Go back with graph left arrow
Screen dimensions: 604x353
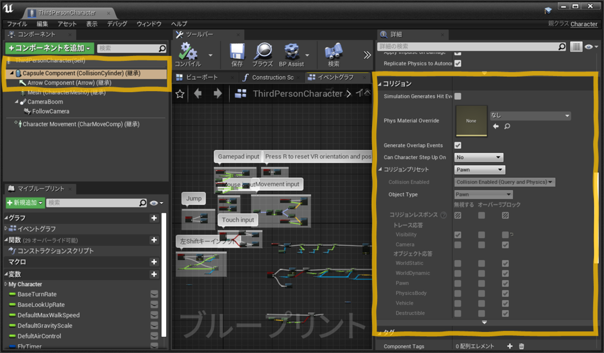[198, 94]
